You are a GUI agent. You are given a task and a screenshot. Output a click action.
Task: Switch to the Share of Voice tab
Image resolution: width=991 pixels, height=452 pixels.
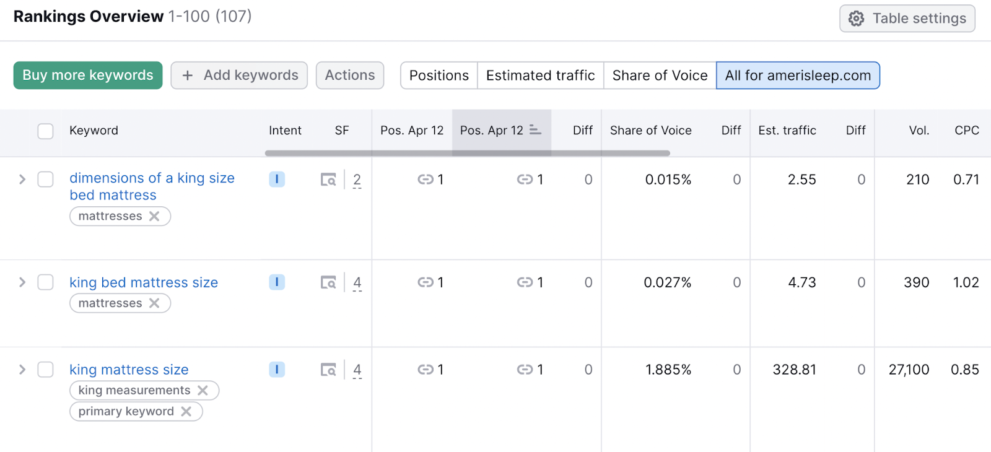point(660,76)
